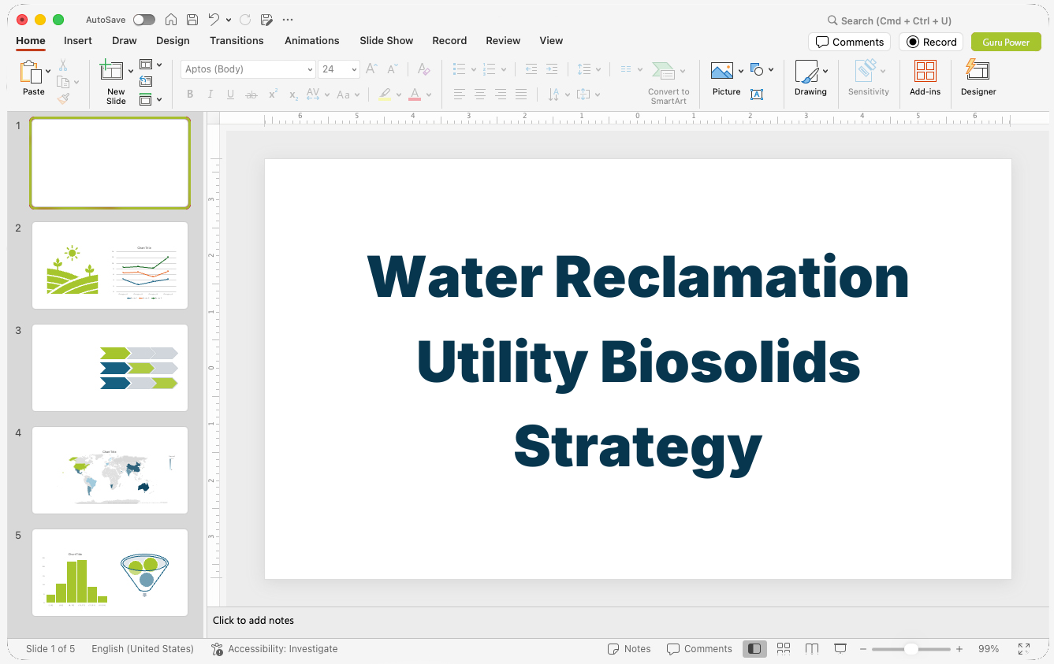
Task: Toggle Bold formatting
Action: [190, 95]
